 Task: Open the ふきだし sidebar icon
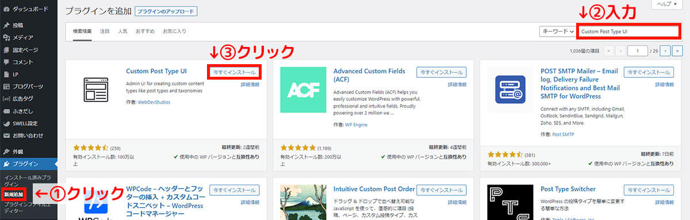(x=6, y=111)
